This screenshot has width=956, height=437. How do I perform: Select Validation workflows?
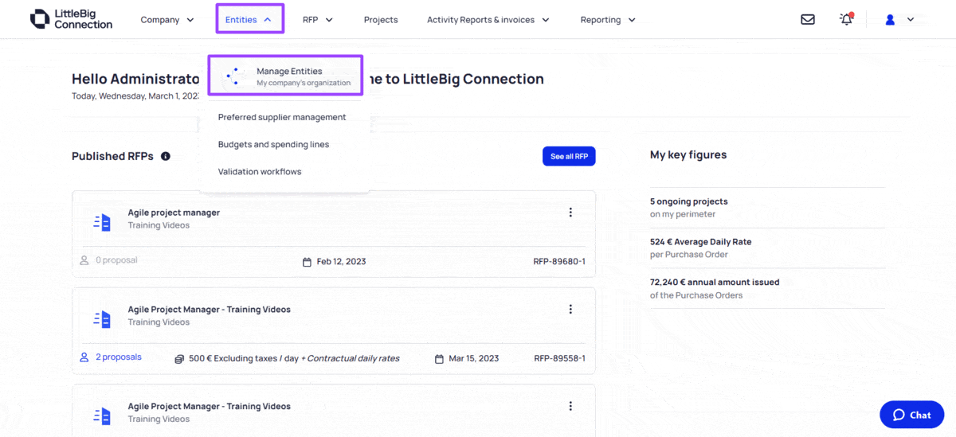pyautogui.click(x=260, y=171)
